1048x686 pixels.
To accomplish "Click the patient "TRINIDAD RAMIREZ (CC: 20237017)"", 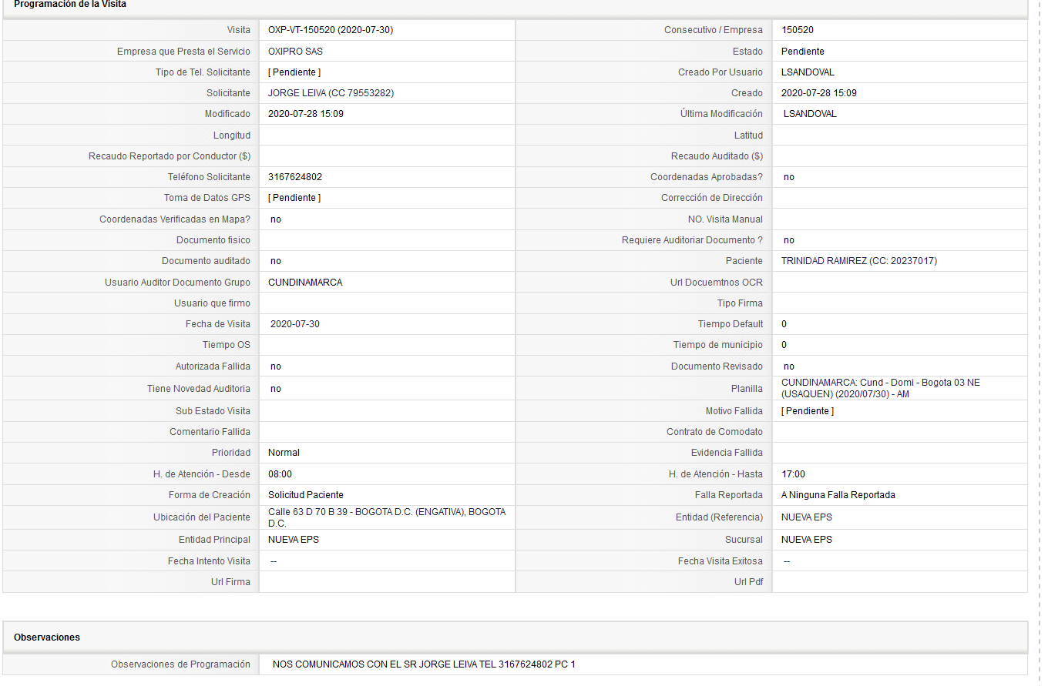I will 859,261.
